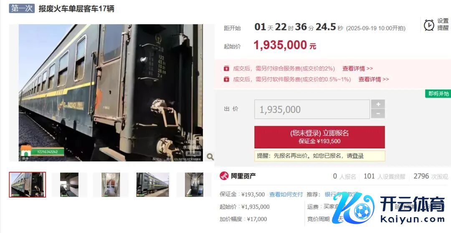This screenshot has width=451, height=233.
Task: Select the fifth carriage interior thumbnail
Action: click(x=194, y=185)
